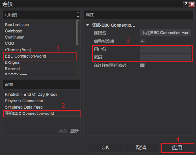
Task: Select 我的EBC Connection-world configured entry
Action: coord(42,114)
